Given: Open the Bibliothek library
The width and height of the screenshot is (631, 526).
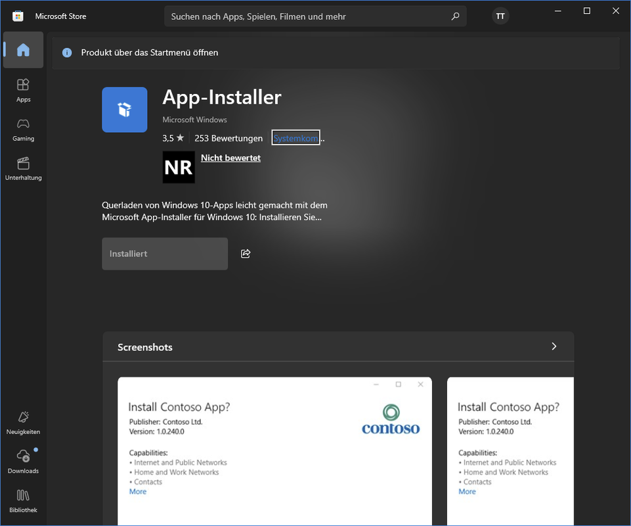Looking at the screenshot, I should pyautogui.click(x=23, y=501).
